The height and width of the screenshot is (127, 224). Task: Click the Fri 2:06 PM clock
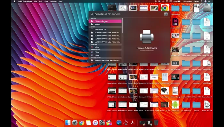[187, 1]
